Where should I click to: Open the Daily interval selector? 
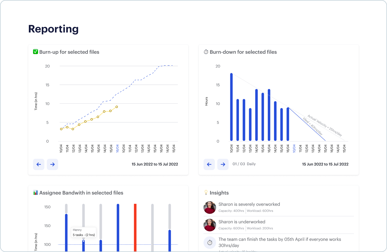tap(251, 164)
